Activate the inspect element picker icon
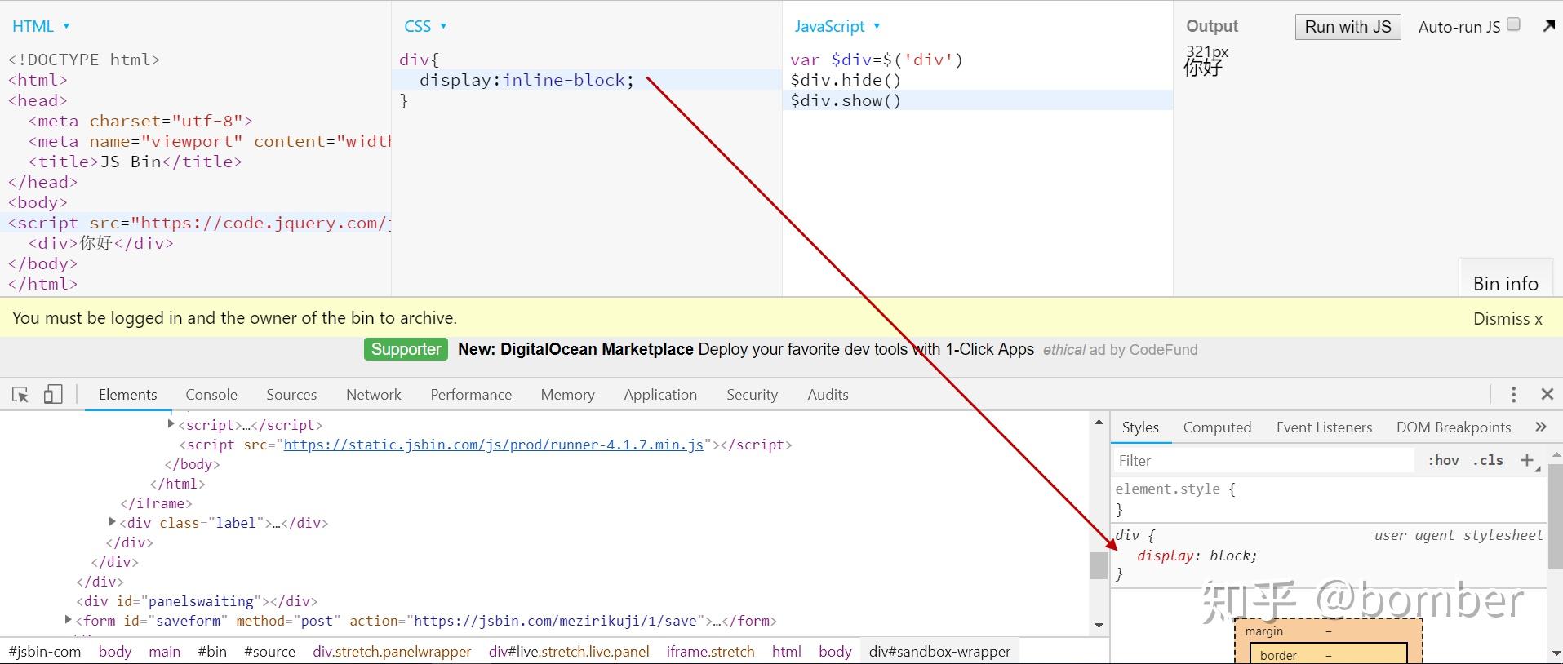The image size is (1563, 664). pyautogui.click(x=20, y=395)
